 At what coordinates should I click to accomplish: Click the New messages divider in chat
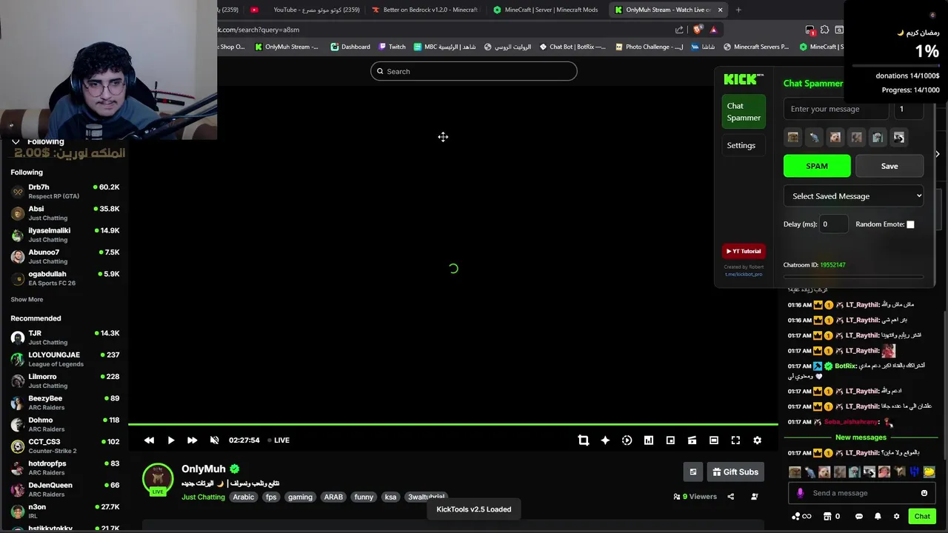861,438
